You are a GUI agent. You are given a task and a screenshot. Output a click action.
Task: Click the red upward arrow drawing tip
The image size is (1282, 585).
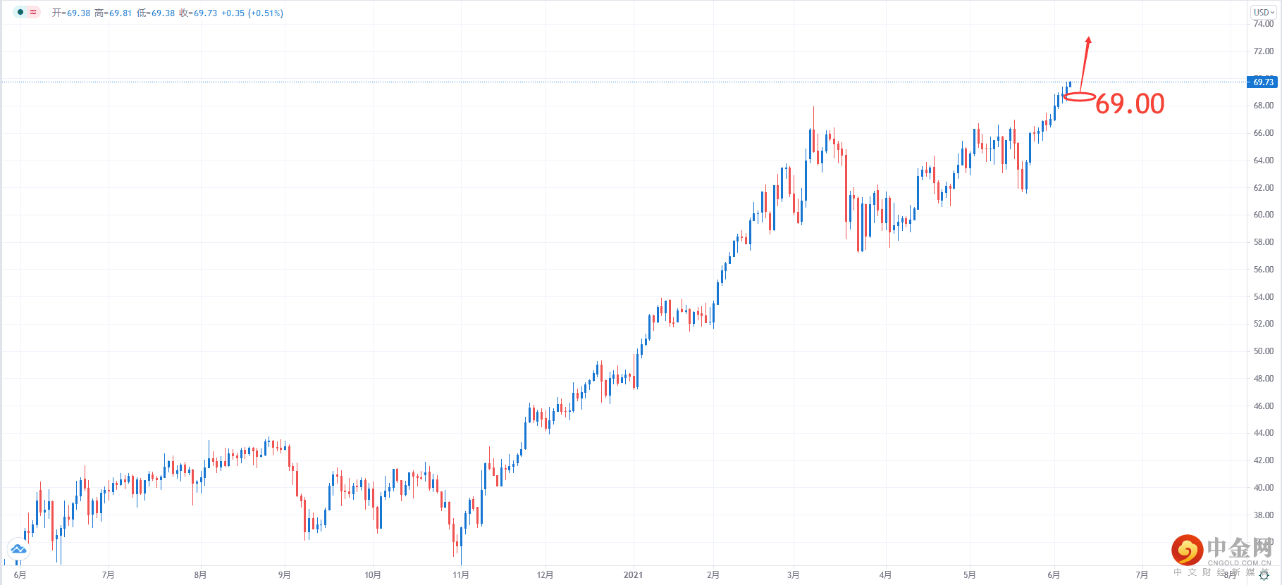point(1089,39)
